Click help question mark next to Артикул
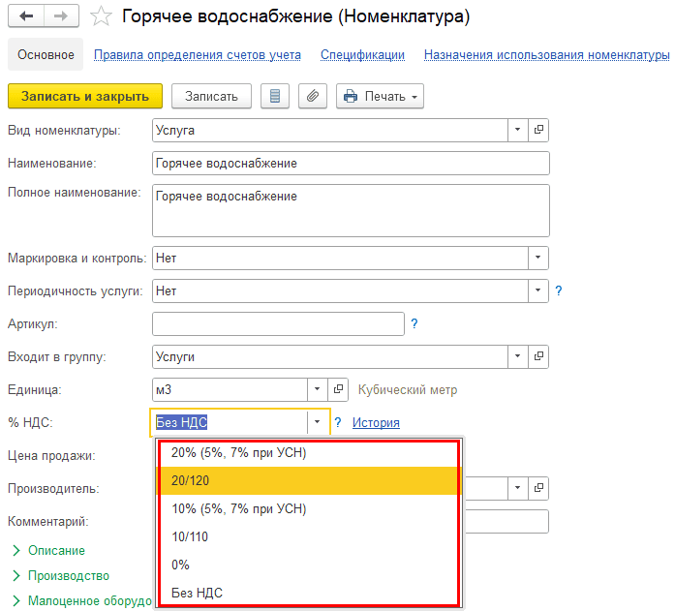The width and height of the screenshot is (675, 611). 414,324
